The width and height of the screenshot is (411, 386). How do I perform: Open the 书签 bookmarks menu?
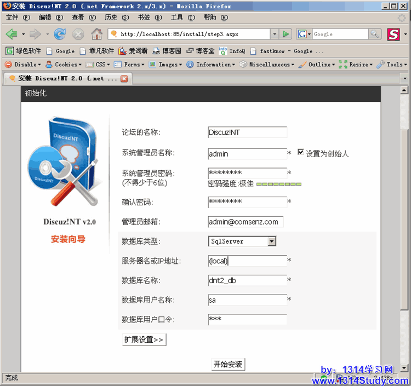tap(147, 18)
